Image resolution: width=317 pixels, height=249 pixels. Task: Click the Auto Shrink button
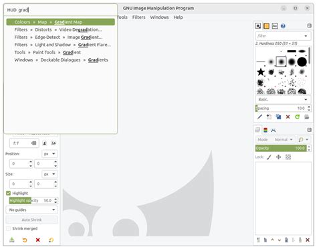click(31, 220)
